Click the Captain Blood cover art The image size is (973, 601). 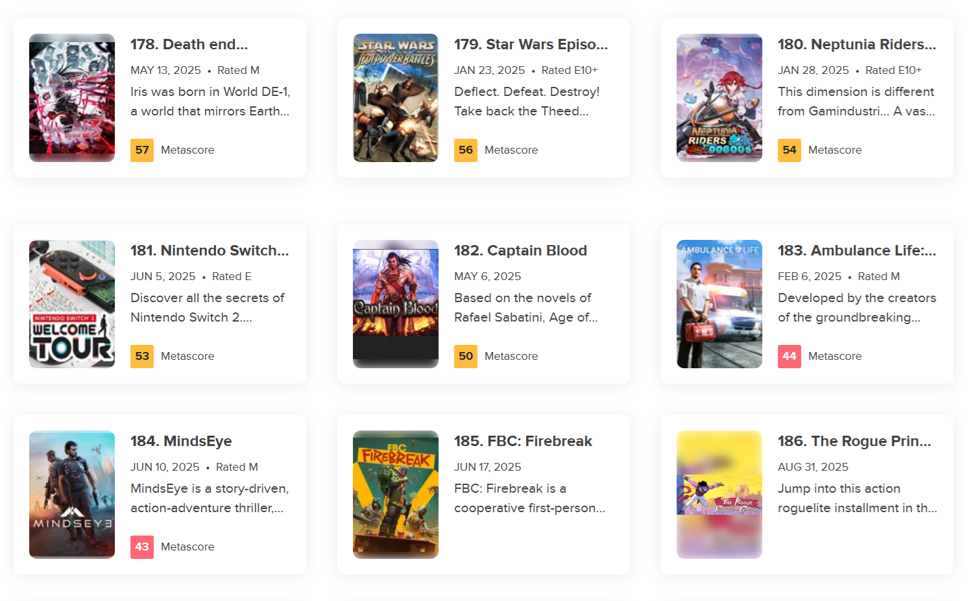[396, 304]
